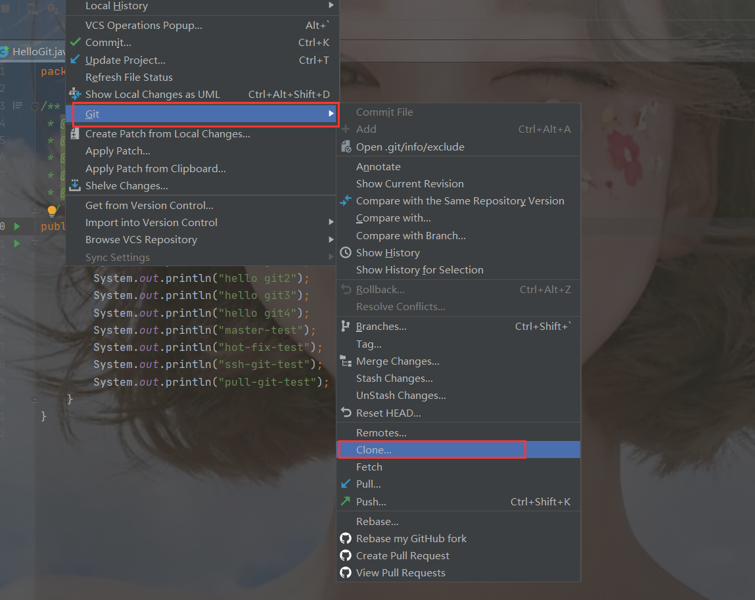Click the yellow lightbulb intention icon in the editor
This screenshot has height=600, width=755.
(x=52, y=210)
